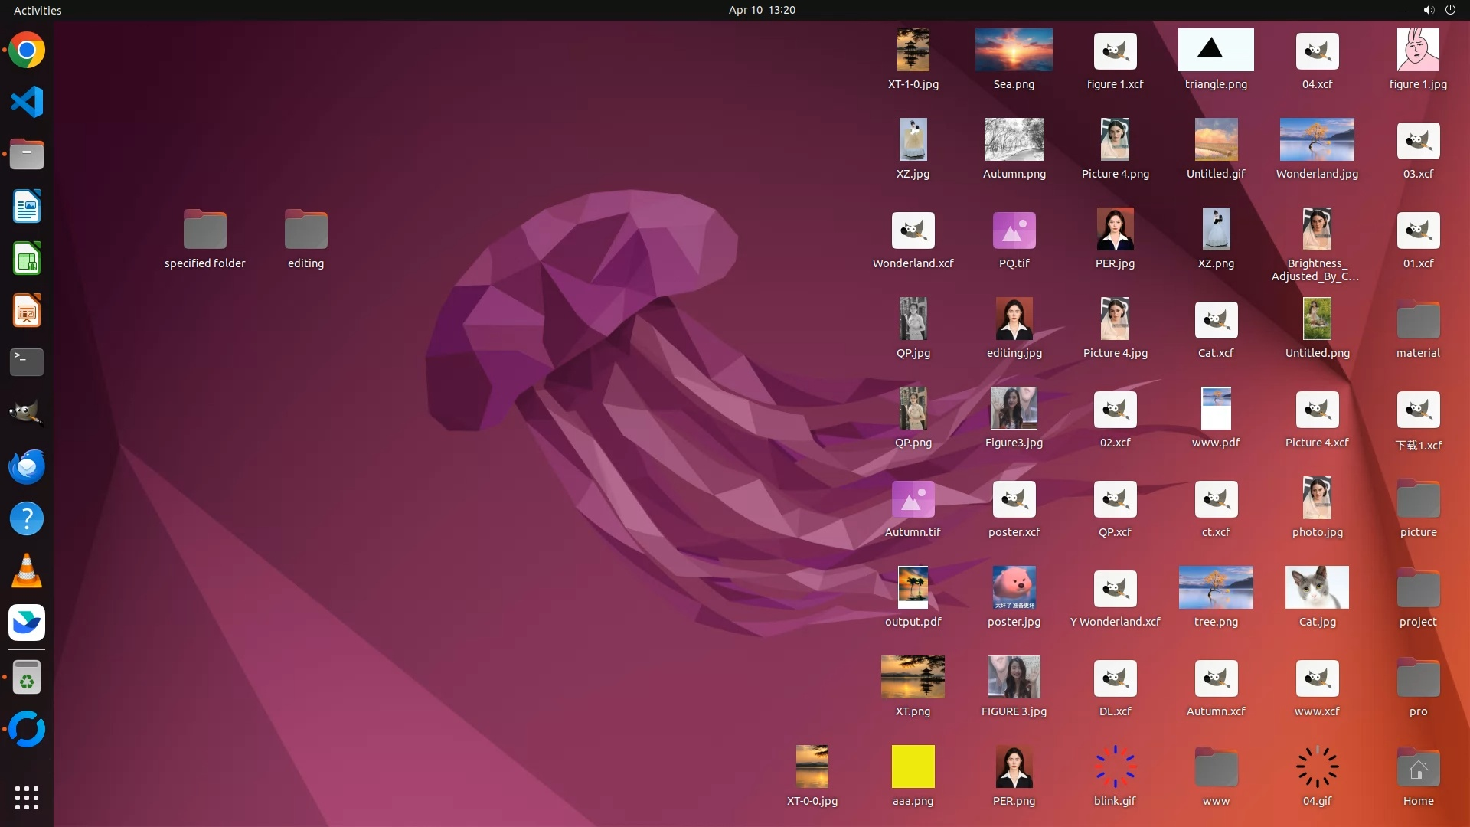Select the yellow aaa.png file

coord(913,767)
